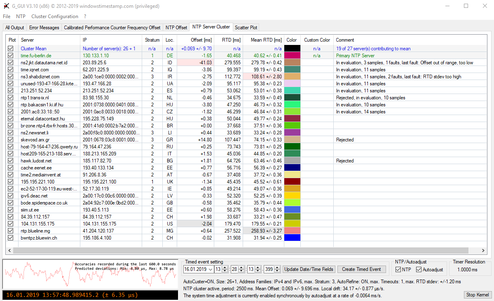The image size is (494, 301).
Task: Disable the Autoadjust checkbox
Action: pos(419,270)
